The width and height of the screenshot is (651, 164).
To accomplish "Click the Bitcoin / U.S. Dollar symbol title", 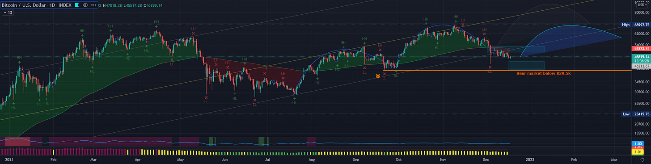I will pyautogui.click(x=24, y=5).
